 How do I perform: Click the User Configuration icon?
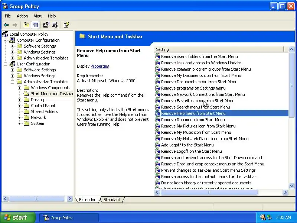point(12,64)
